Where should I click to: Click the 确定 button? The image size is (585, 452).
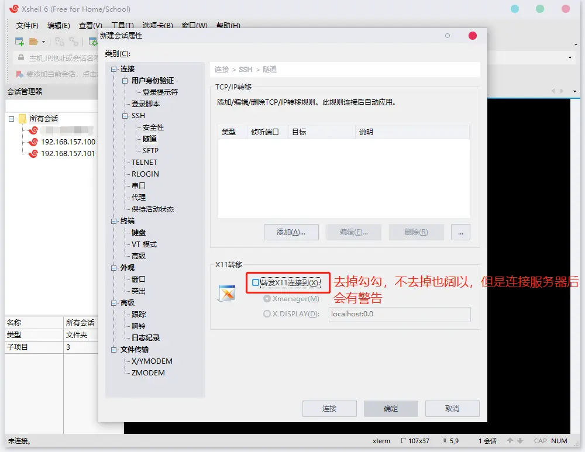coord(391,409)
